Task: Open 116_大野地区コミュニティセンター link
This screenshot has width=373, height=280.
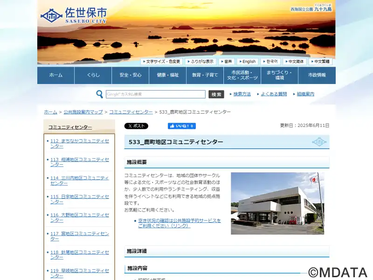Action: pyautogui.click(x=80, y=217)
